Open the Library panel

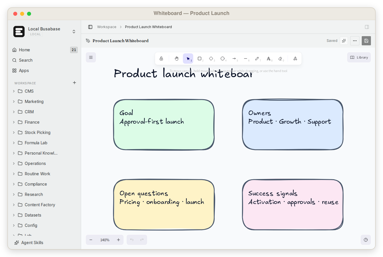(359, 57)
